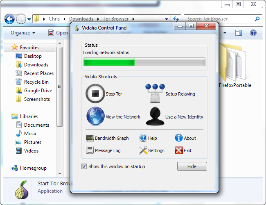Image resolution: width=266 pixels, height=205 pixels.
Task: Close the Vidalia Control Panel window
Action: click(x=206, y=26)
